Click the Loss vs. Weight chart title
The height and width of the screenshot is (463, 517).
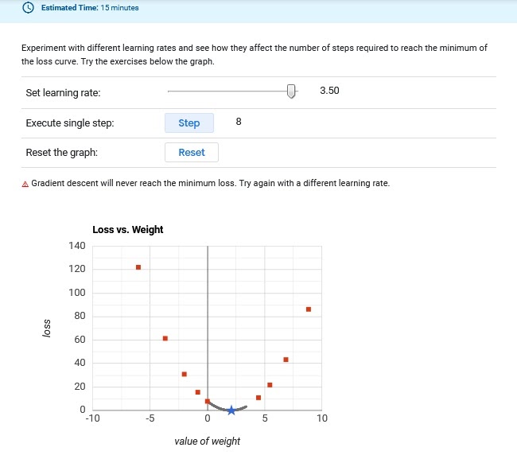[x=128, y=230]
